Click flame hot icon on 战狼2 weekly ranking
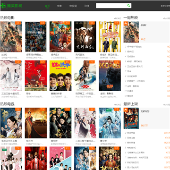This screenshot has height=170, width=170. 126,24
